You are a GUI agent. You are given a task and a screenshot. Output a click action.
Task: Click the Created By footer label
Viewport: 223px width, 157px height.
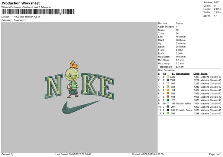(x=8, y=154)
